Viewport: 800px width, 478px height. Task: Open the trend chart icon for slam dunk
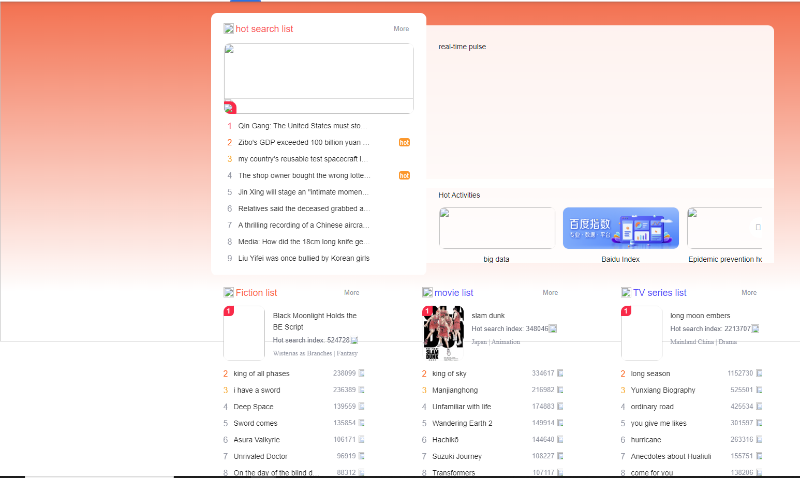(553, 328)
